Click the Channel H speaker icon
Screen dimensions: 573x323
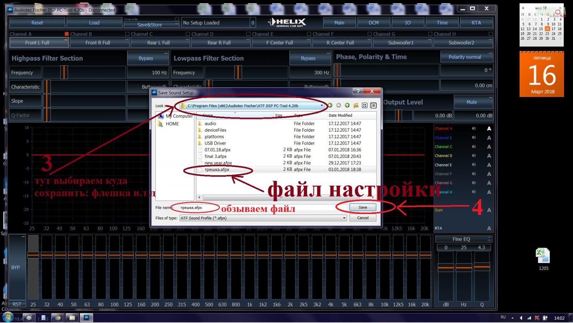point(474,192)
